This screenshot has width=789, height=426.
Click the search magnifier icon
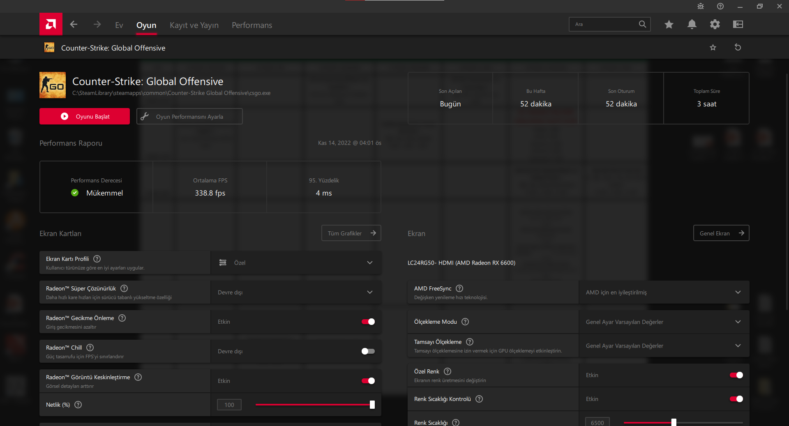(642, 24)
